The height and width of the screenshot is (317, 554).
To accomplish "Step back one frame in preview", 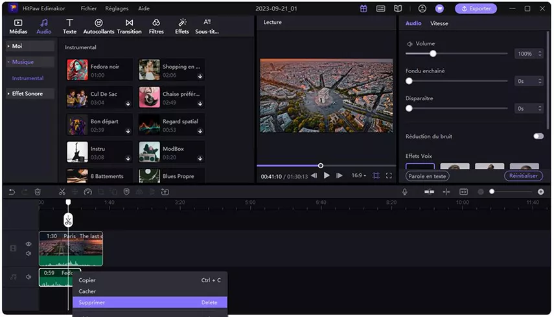I will (x=314, y=175).
